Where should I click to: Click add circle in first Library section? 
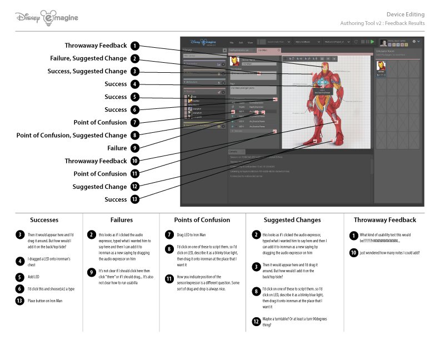tap(223, 64)
